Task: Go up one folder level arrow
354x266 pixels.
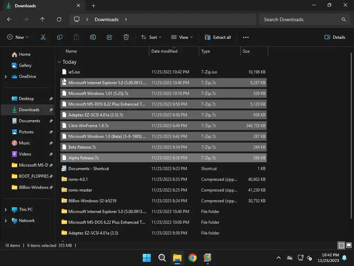Action: pos(43,19)
